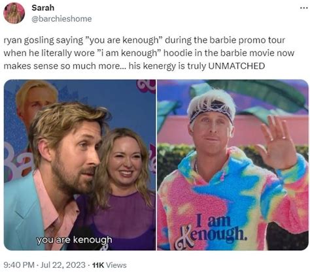This screenshot has width=310, height=273.
Task: Open the right tie-dye hoodie photo
Action: tap(233, 165)
